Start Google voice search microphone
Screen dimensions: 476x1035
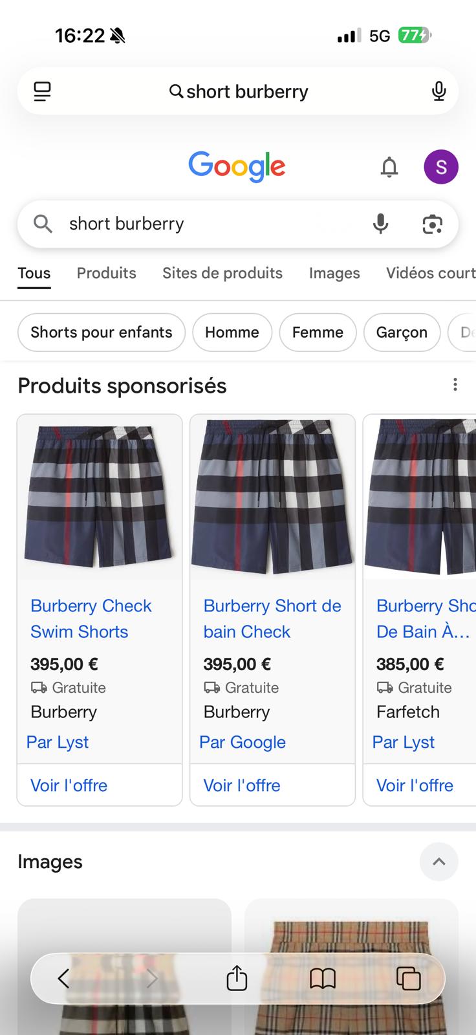381,224
